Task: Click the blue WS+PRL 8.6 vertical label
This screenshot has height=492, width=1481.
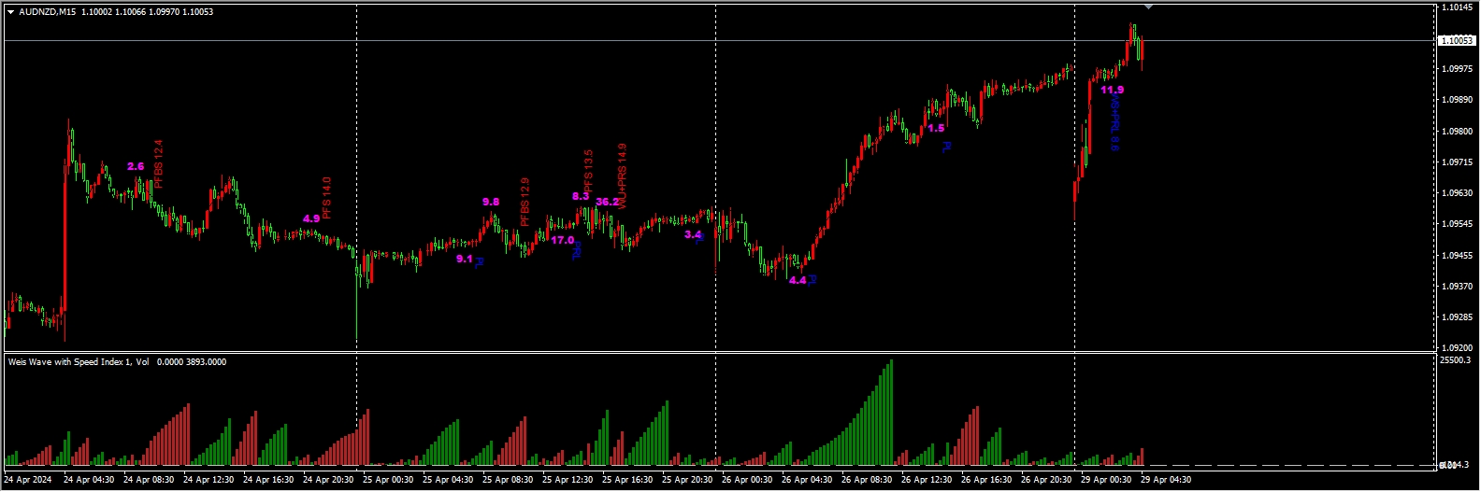Action: point(1115,122)
